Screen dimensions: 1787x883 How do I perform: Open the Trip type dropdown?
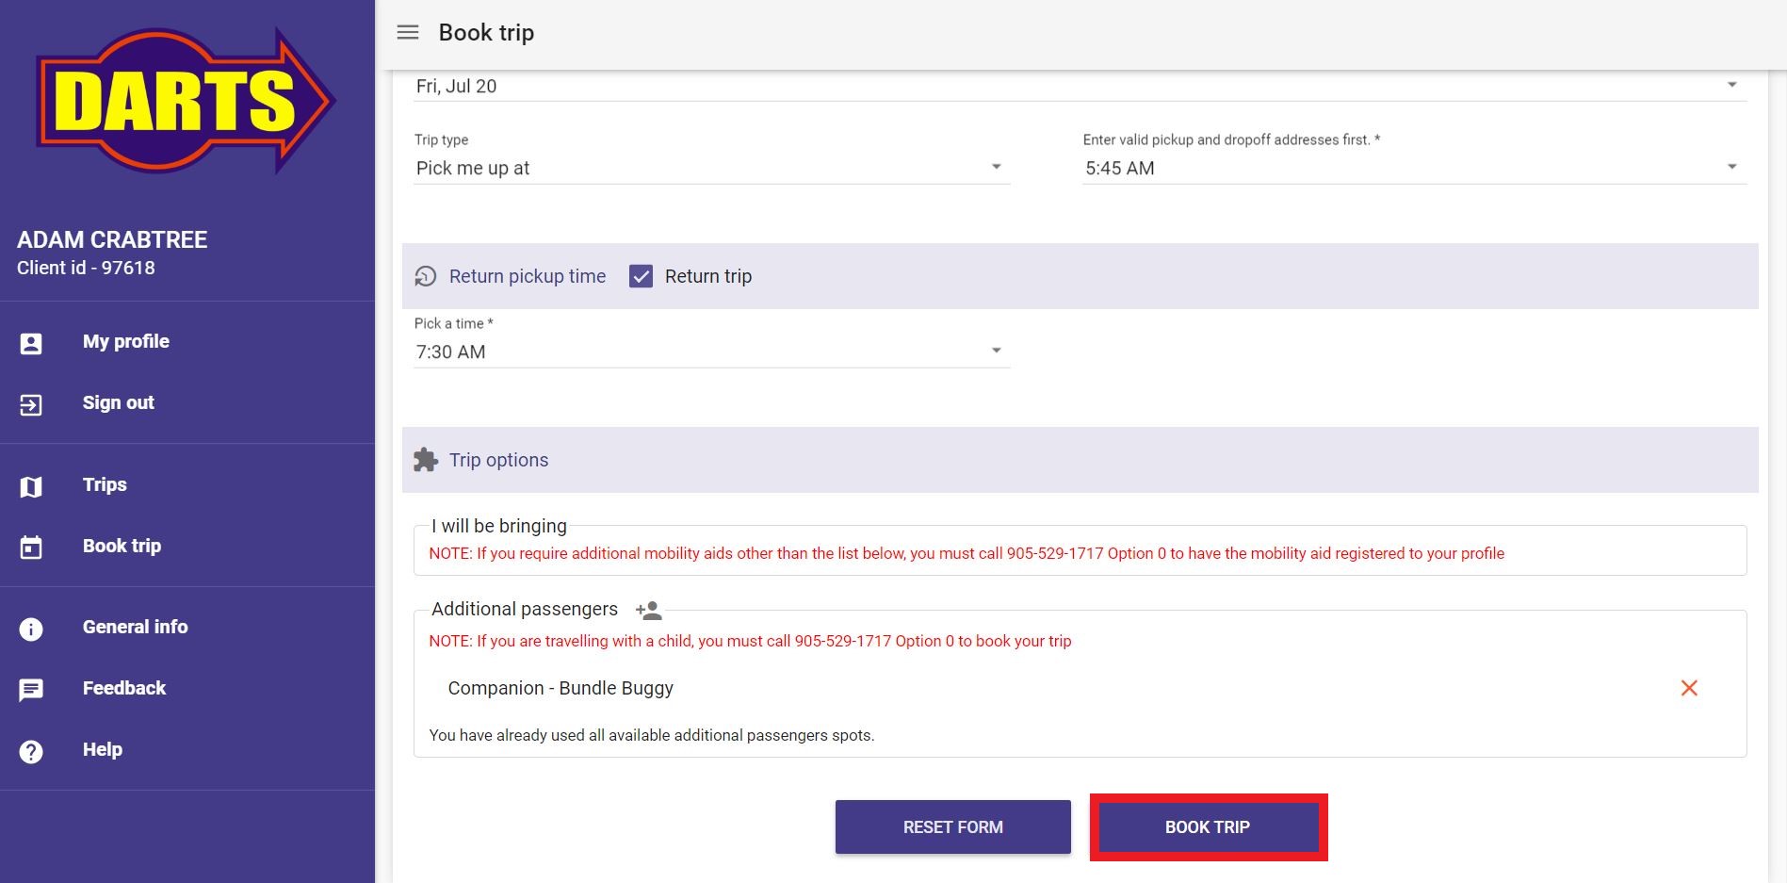[712, 168]
